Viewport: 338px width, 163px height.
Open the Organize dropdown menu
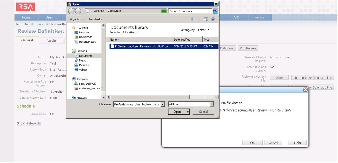[x=77, y=19]
